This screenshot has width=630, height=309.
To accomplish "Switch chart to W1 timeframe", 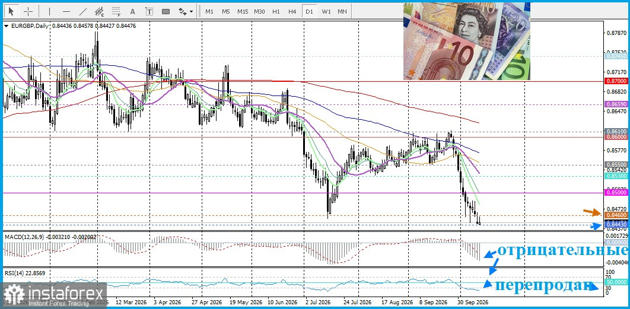I will 326,11.
